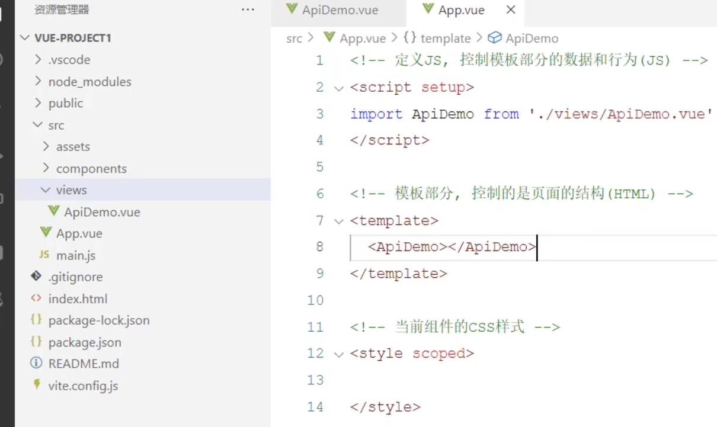717x427 pixels.
Task: Collapse the views folder
Action: click(x=46, y=190)
